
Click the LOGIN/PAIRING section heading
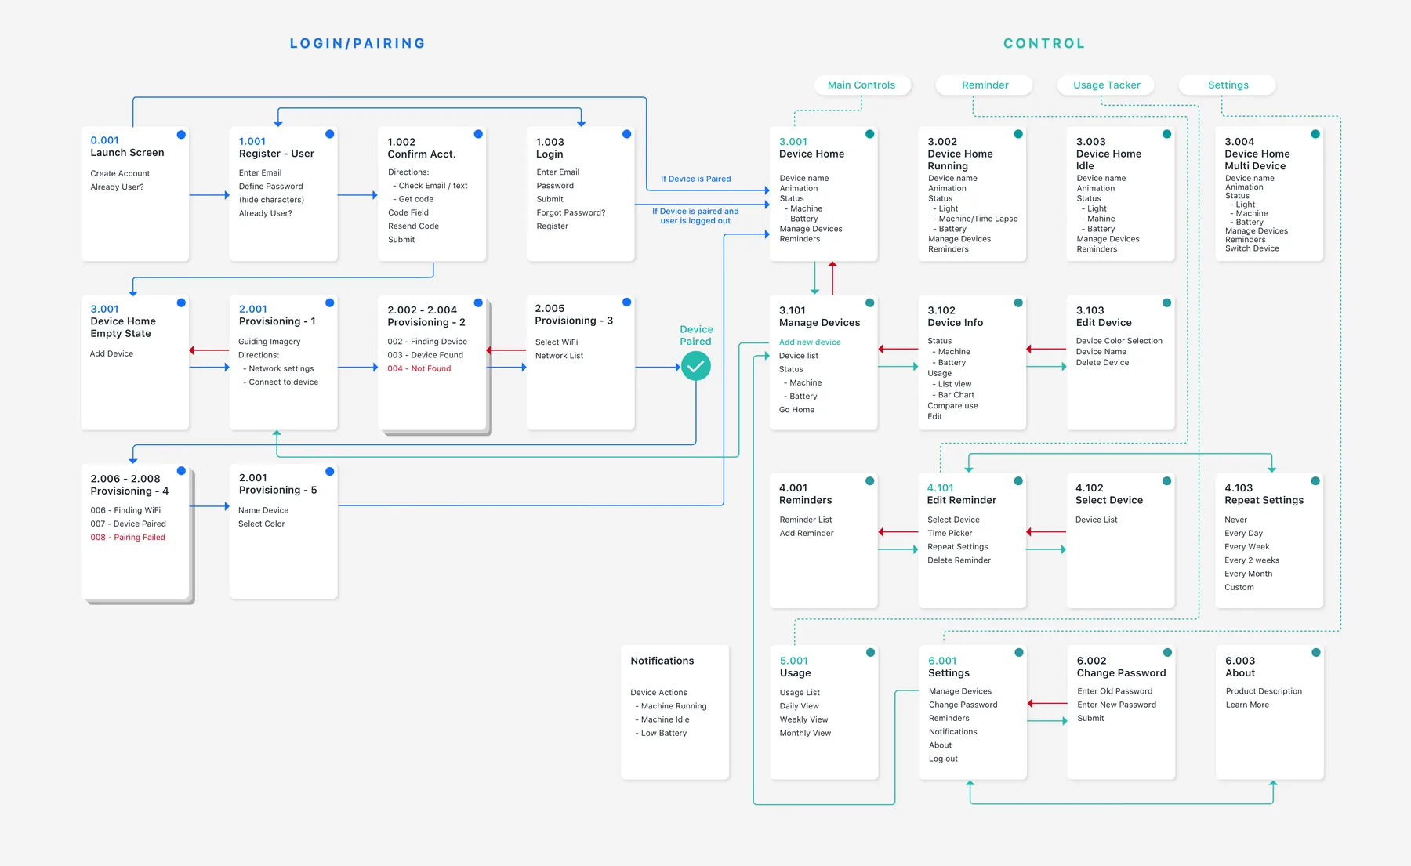[x=357, y=44]
